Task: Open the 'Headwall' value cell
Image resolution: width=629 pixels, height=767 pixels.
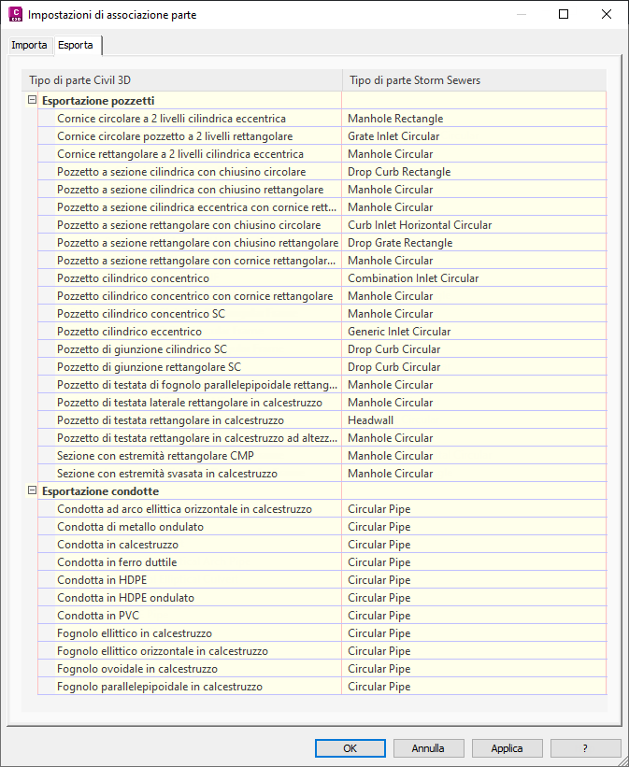Action: pos(474,420)
